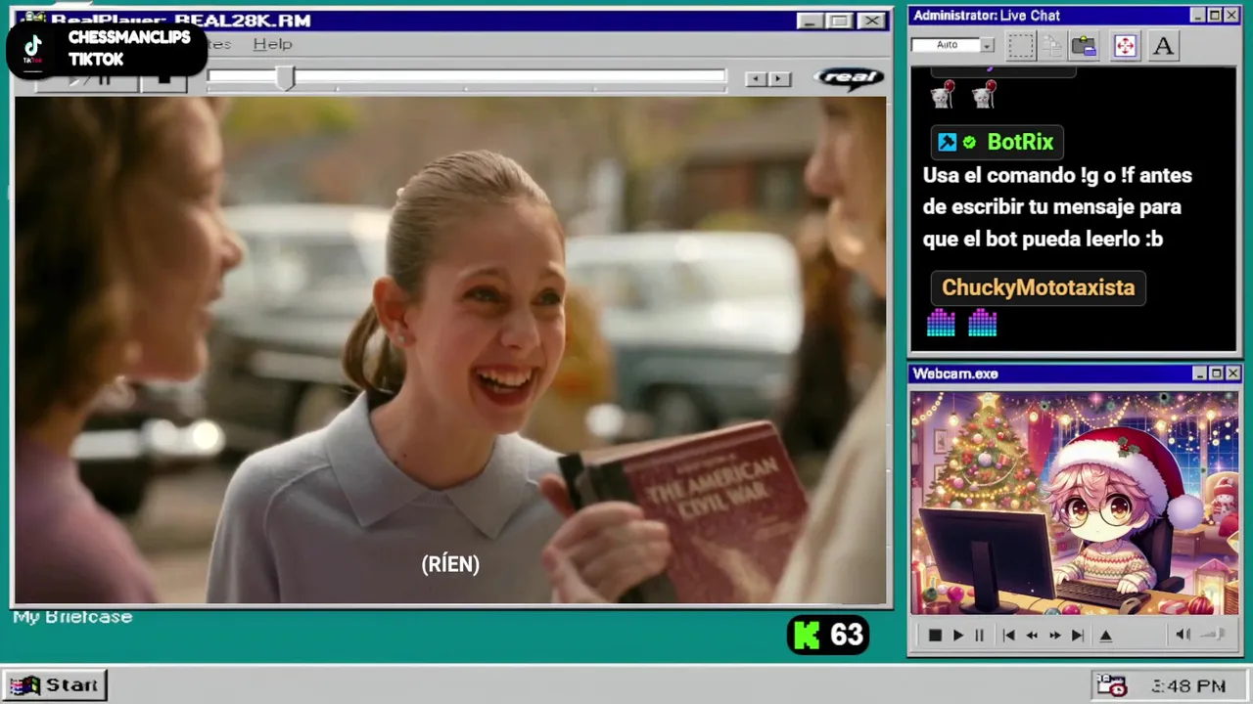Image resolution: width=1253 pixels, height=704 pixels.
Task: Fast forward in Webcam.exe controls
Action: point(1055,636)
